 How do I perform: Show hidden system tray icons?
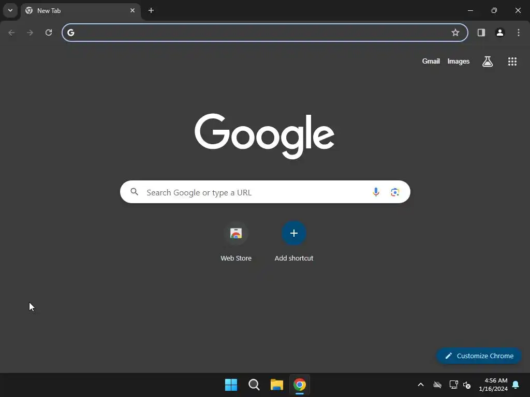[x=421, y=385]
